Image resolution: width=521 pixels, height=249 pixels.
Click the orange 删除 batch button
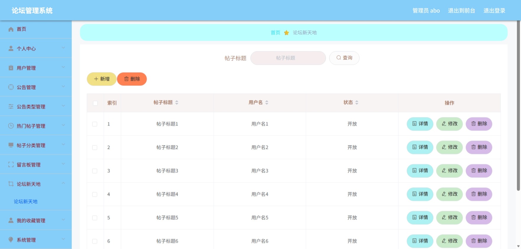(x=132, y=79)
